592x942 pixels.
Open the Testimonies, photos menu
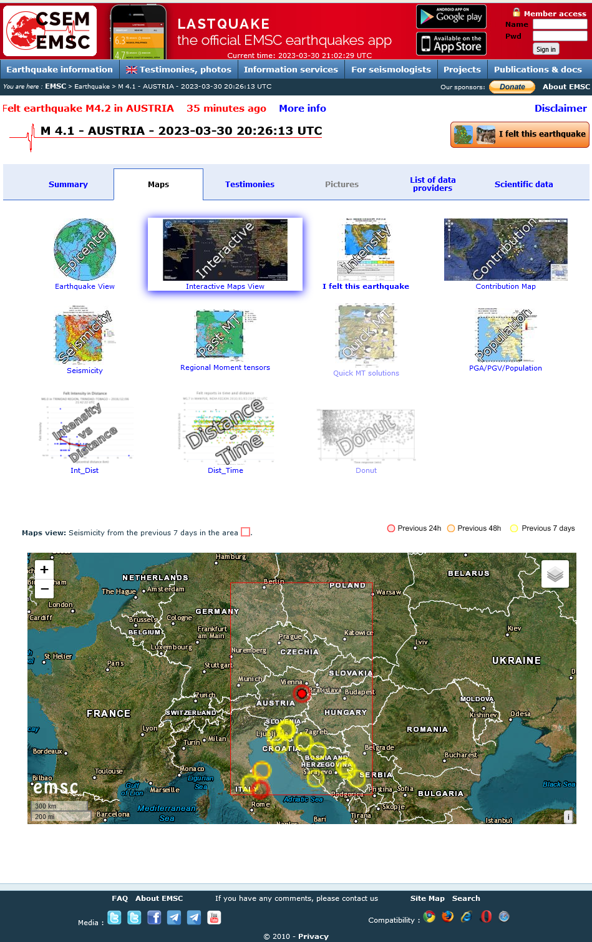178,69
